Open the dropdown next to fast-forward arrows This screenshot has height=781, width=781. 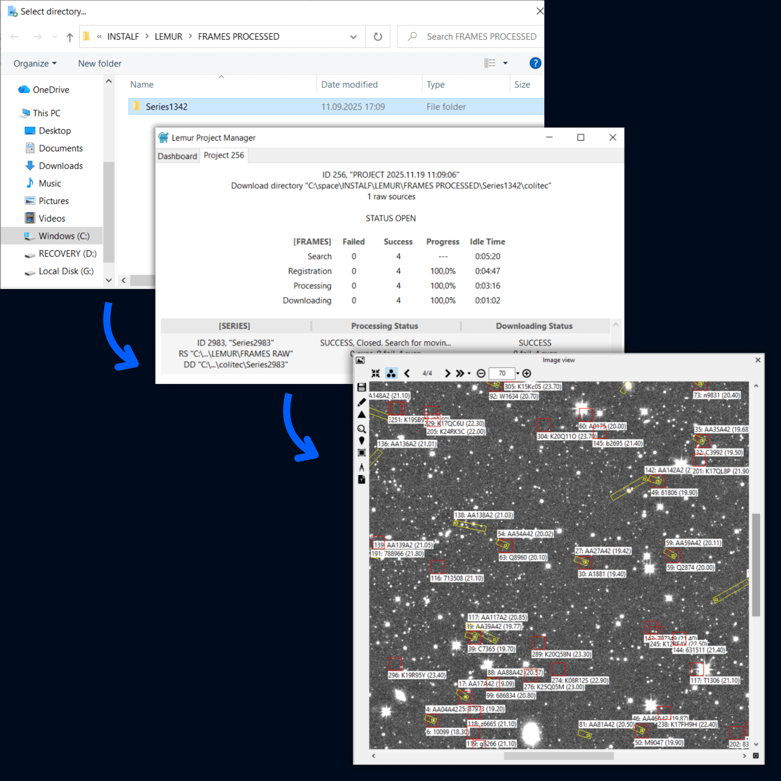(469, 374)
